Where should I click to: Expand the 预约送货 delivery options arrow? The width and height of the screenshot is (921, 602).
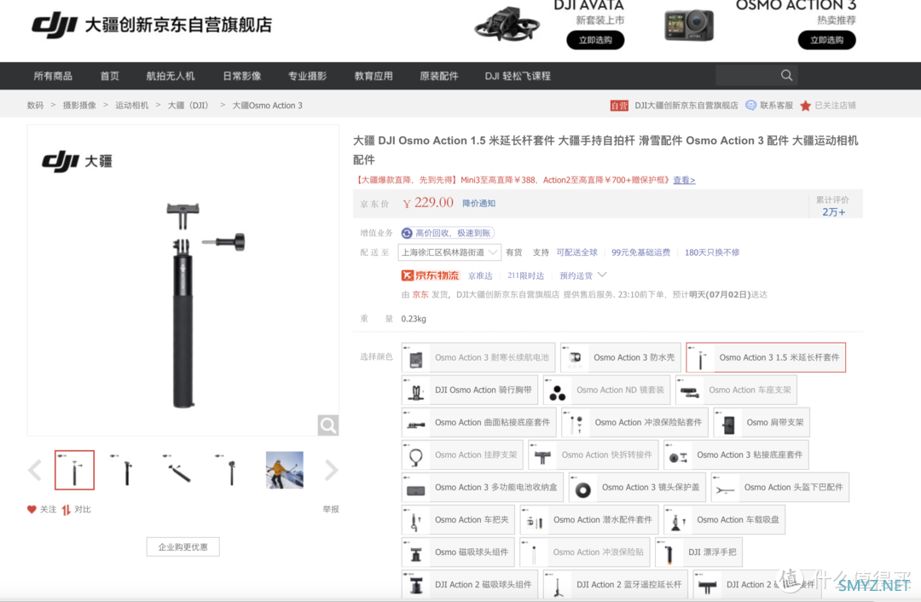pos(602,275)
